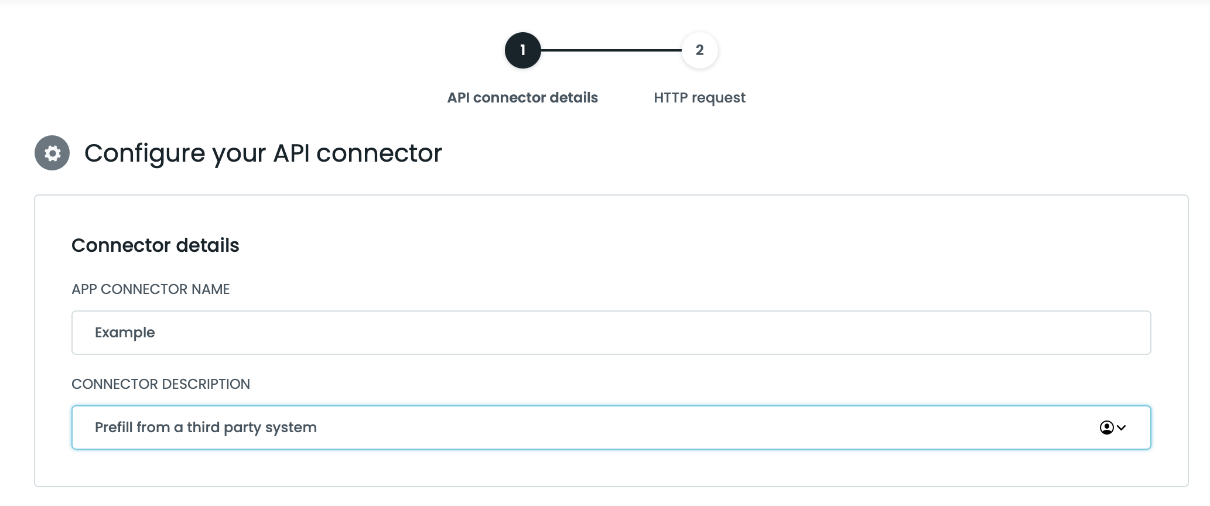Expand the chevron arrow in Connector Description field

(1122, 428)
